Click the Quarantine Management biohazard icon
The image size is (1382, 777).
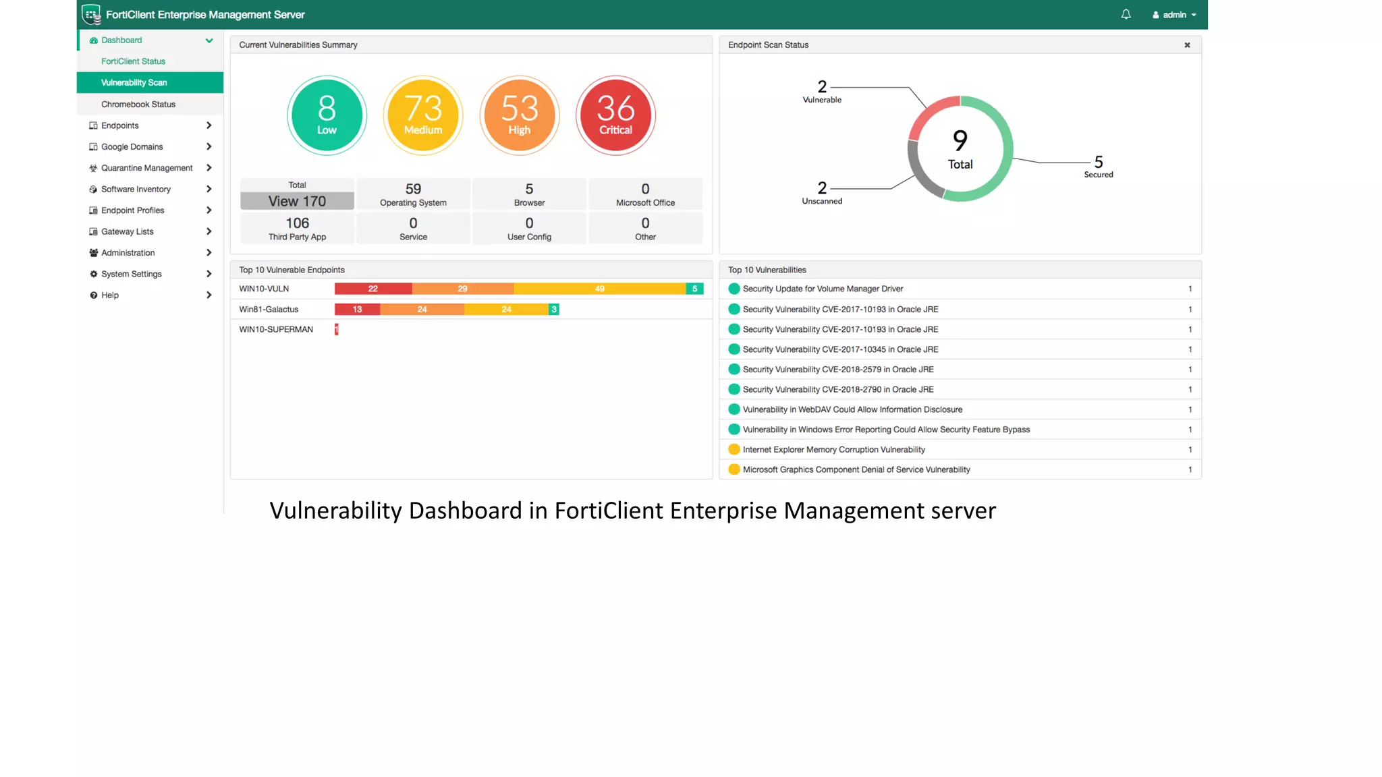[93, 168]
